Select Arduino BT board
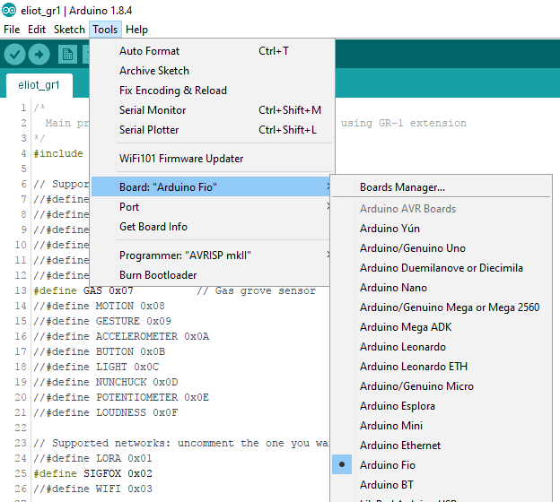560x502 pixels. [x=441, y=485]
